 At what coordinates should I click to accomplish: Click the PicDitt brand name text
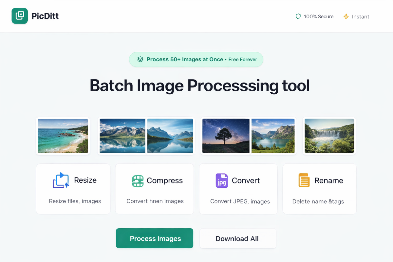tap(45, 16)
